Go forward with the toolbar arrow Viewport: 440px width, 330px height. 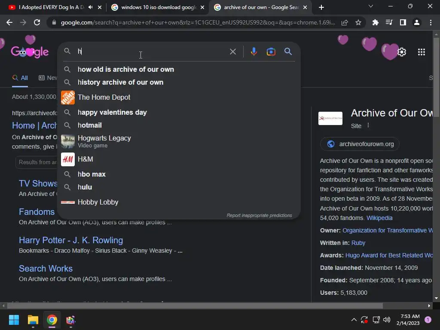[23, 22]
